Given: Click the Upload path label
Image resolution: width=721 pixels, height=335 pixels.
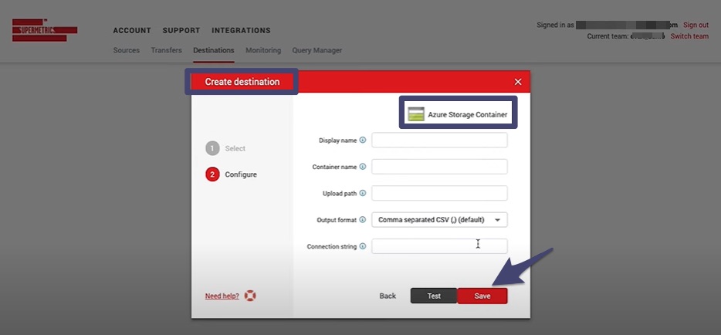Looking at the screenshot, I should point(340,194).
